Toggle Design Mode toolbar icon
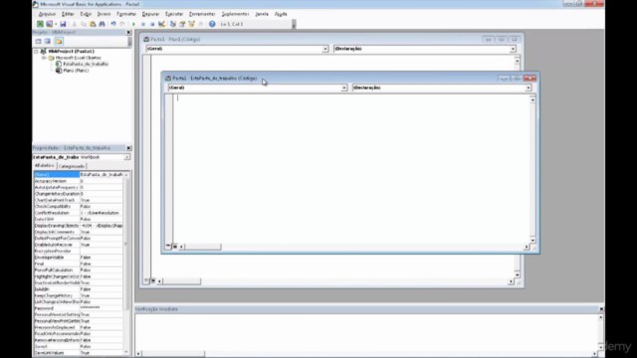This screenshot has width=637, height=358. pos(161,24)
